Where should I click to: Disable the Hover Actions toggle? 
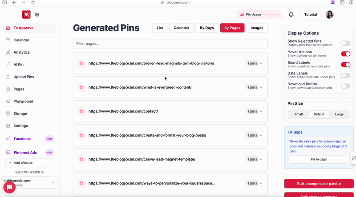345,54
